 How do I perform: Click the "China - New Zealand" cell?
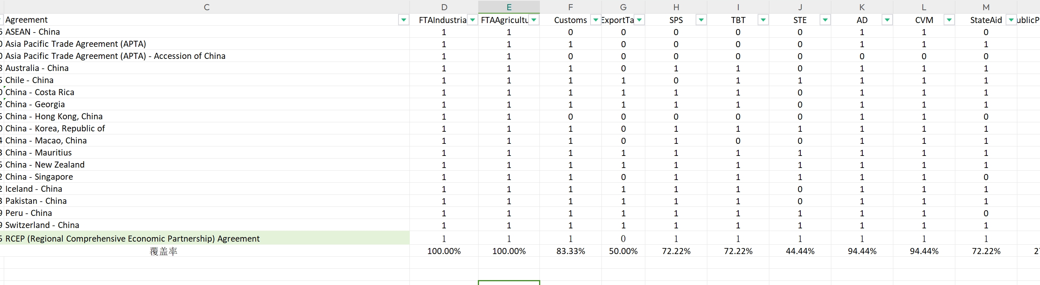[x=206, y=165]
